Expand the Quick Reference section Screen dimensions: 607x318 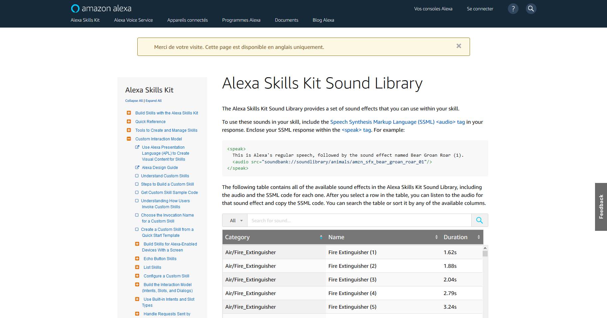(129, 122)
